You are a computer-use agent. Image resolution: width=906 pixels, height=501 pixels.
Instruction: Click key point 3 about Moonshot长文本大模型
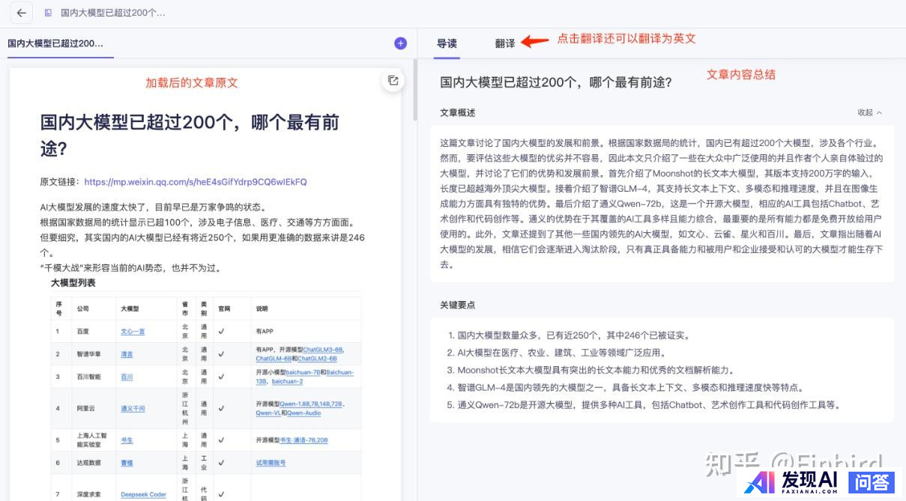tap(591, 370)
